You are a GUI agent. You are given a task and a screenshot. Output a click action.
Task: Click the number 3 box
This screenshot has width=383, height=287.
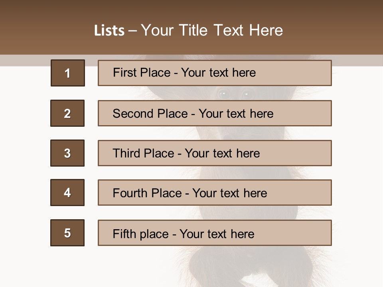pos(67,153)
